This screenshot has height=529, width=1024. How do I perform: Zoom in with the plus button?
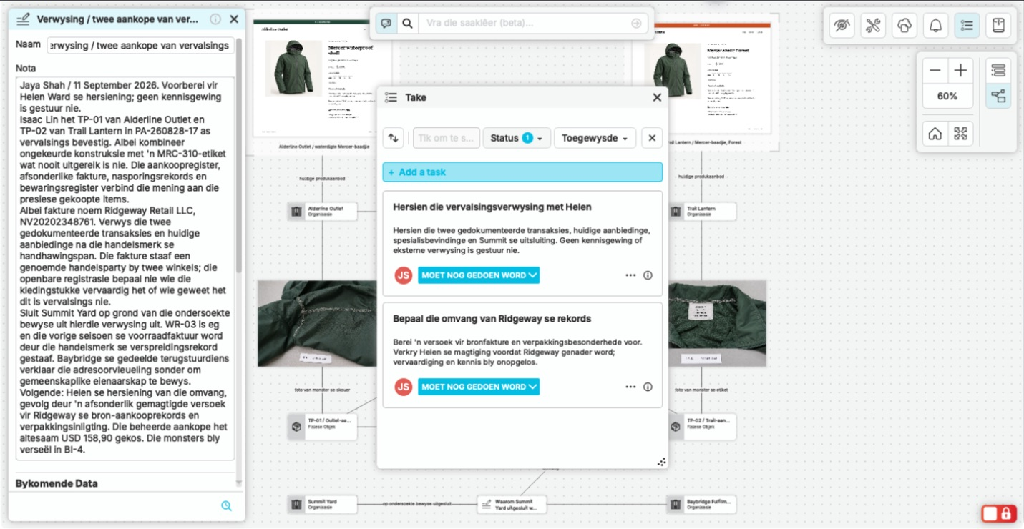961,70
